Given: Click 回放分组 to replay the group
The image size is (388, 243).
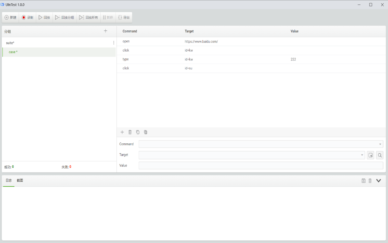Looking at the screenshot, I should pyautogui.click(x=65, y=18).
